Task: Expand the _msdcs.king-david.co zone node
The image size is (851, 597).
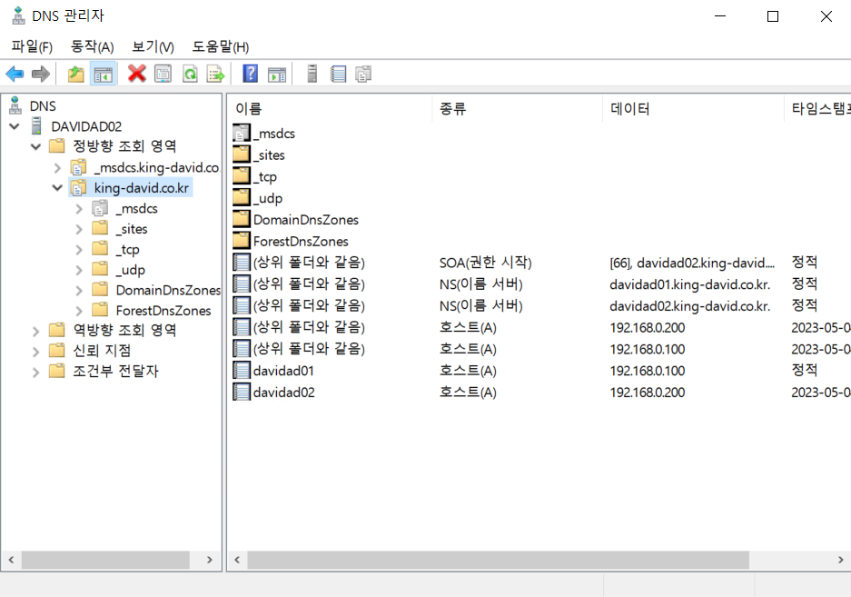Action: pos(57,168)
